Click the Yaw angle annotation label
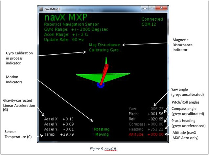 187,92
